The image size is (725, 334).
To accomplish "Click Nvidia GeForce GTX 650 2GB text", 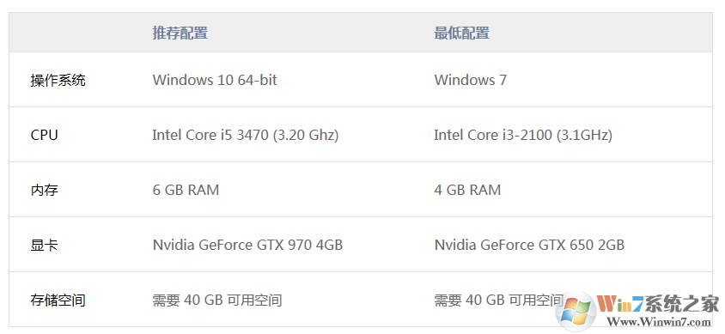I will pyautogui.click(x=529, y=245).
